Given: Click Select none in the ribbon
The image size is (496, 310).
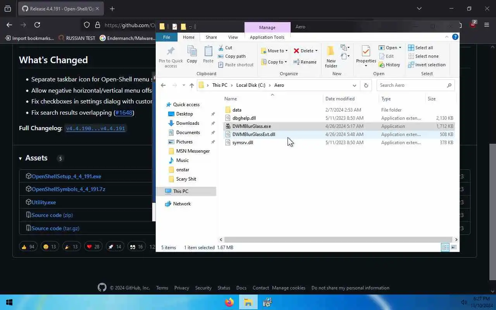Looking at the screenshot, I should click(423, 56).
